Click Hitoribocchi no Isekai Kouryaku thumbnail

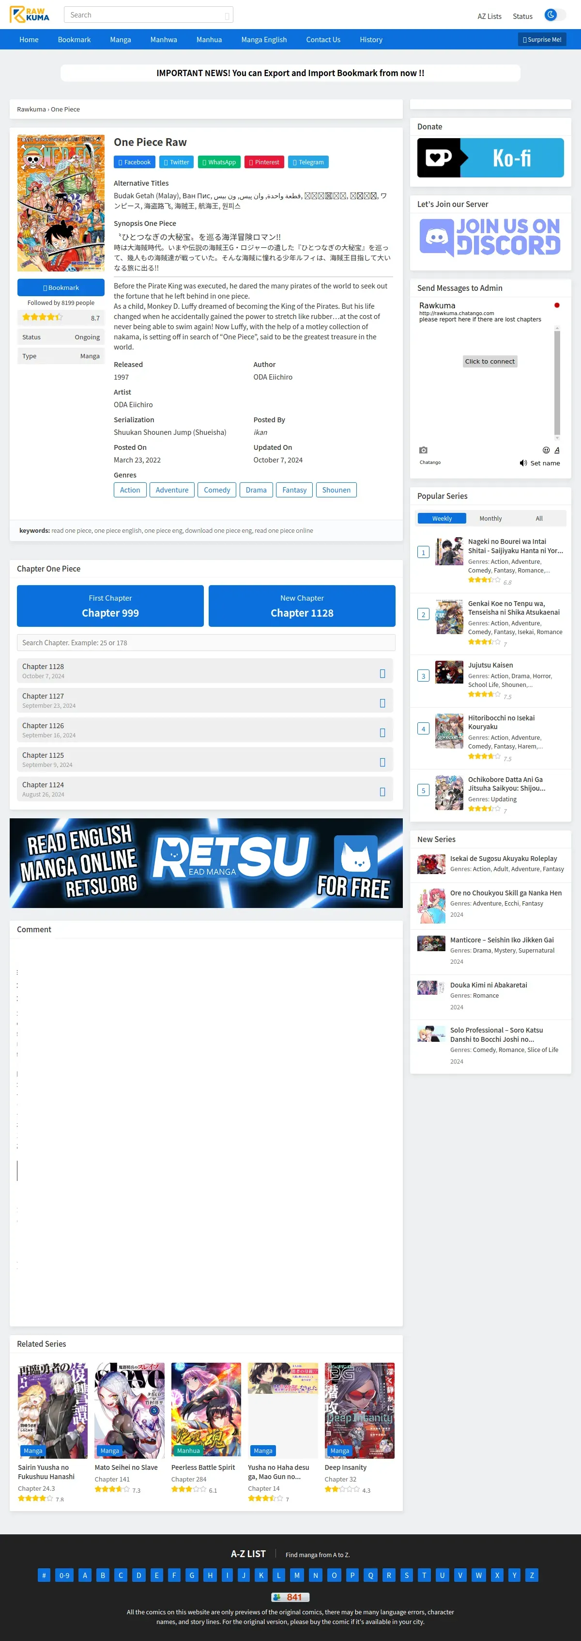(449, 731)
